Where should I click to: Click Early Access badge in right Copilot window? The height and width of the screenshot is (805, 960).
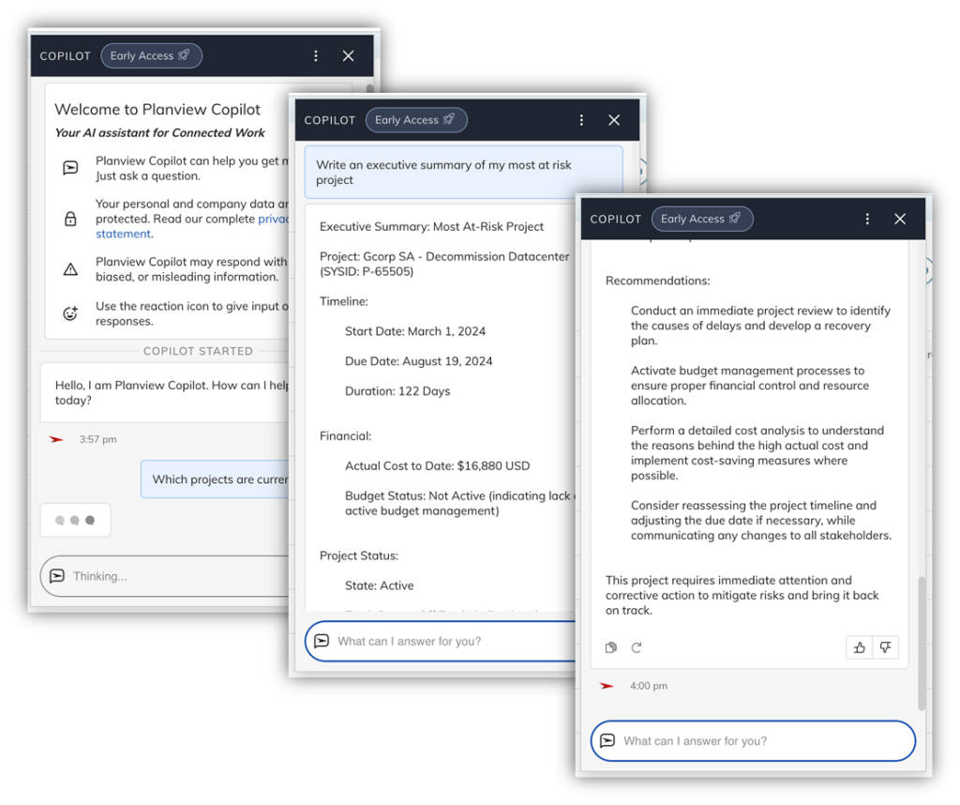pos(701,219)
